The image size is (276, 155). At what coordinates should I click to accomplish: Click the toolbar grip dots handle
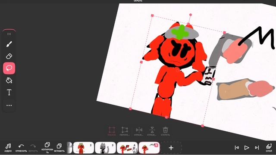(x=9, y=34)
